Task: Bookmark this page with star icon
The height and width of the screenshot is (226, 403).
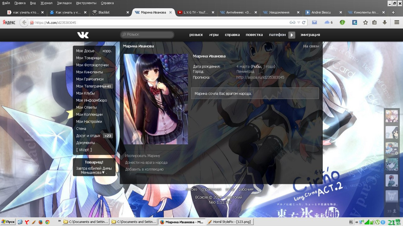Action: [365, 22]
